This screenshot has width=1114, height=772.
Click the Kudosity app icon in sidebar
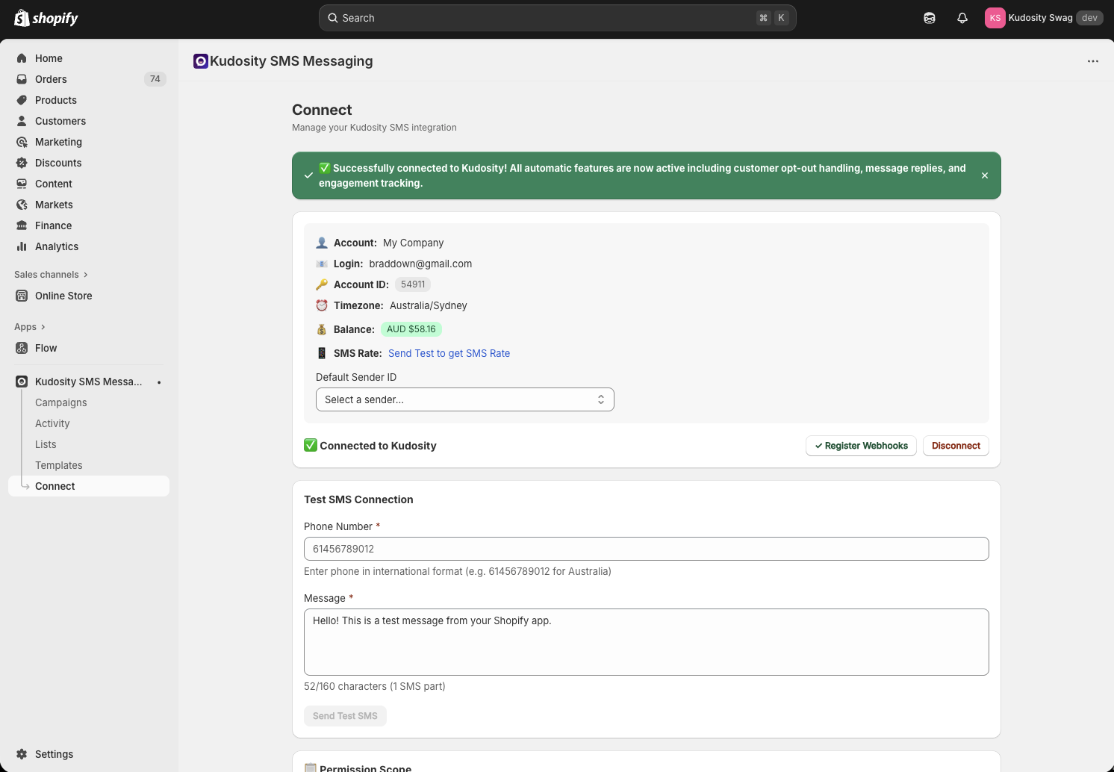22,382
